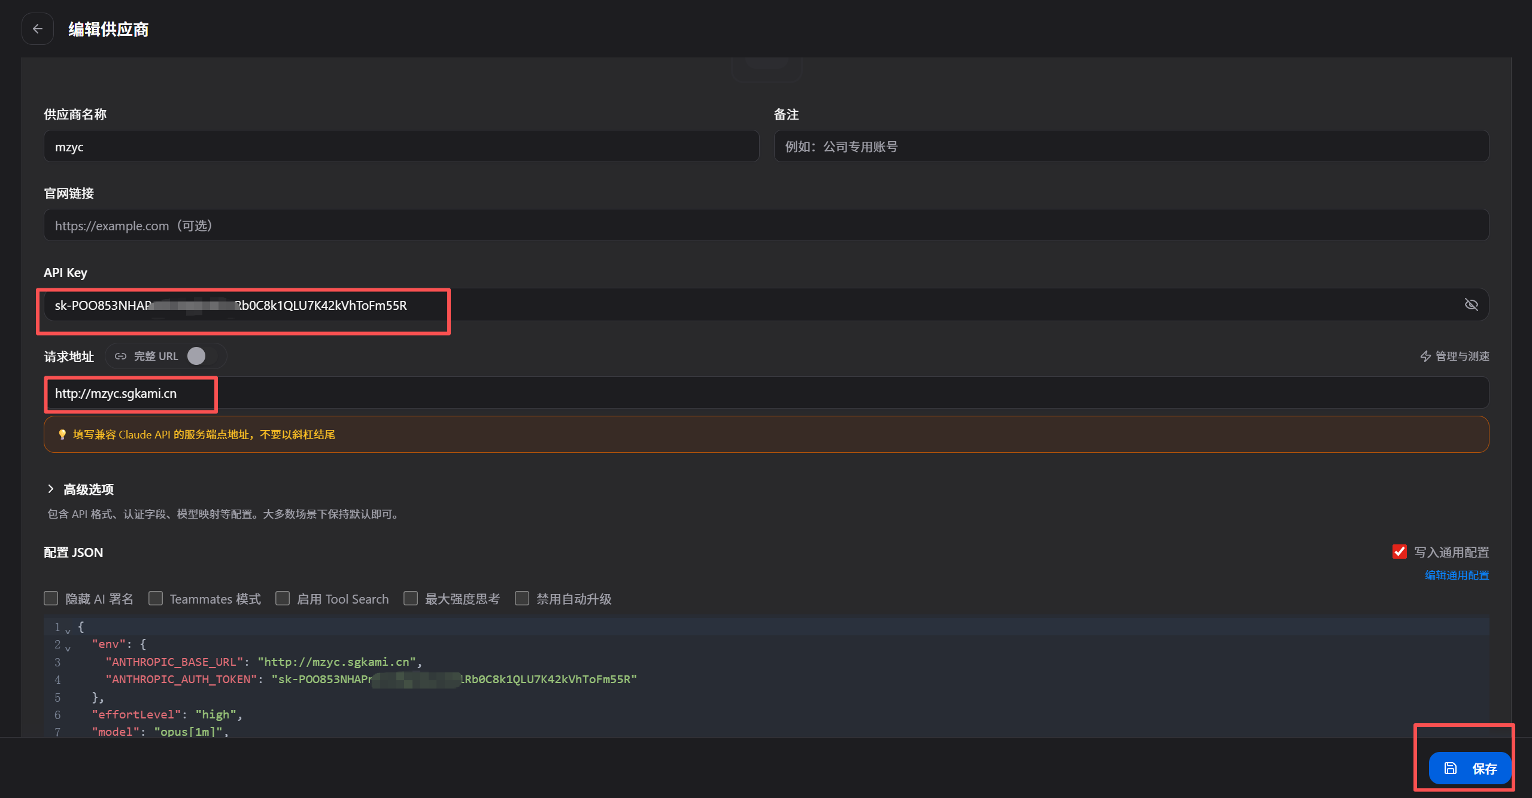Viewport: 1532px width, 798px height.
Task: Check 启用 Tool Search option
Action: (x=283, y=598)
